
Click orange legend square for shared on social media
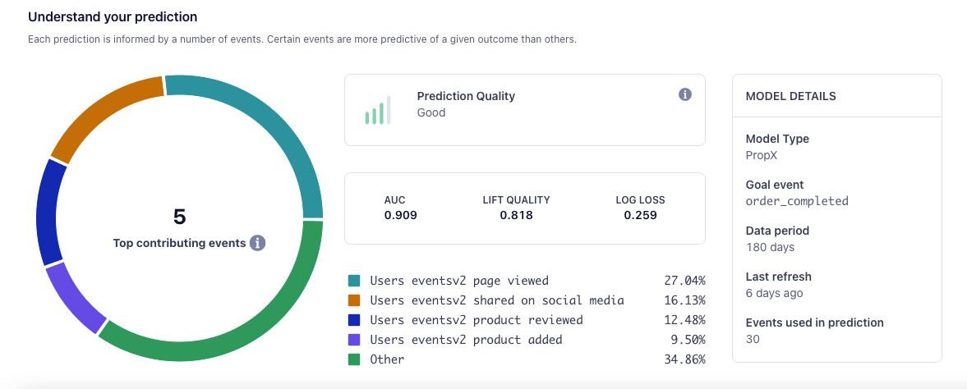pyautogui.click(x=355, y=300)
